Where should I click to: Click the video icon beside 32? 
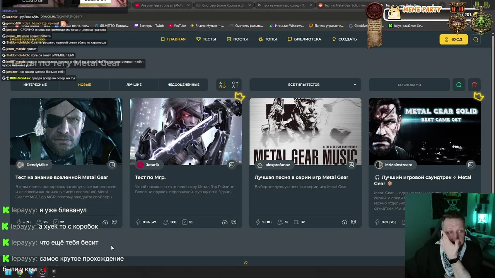tap(297, 222)
